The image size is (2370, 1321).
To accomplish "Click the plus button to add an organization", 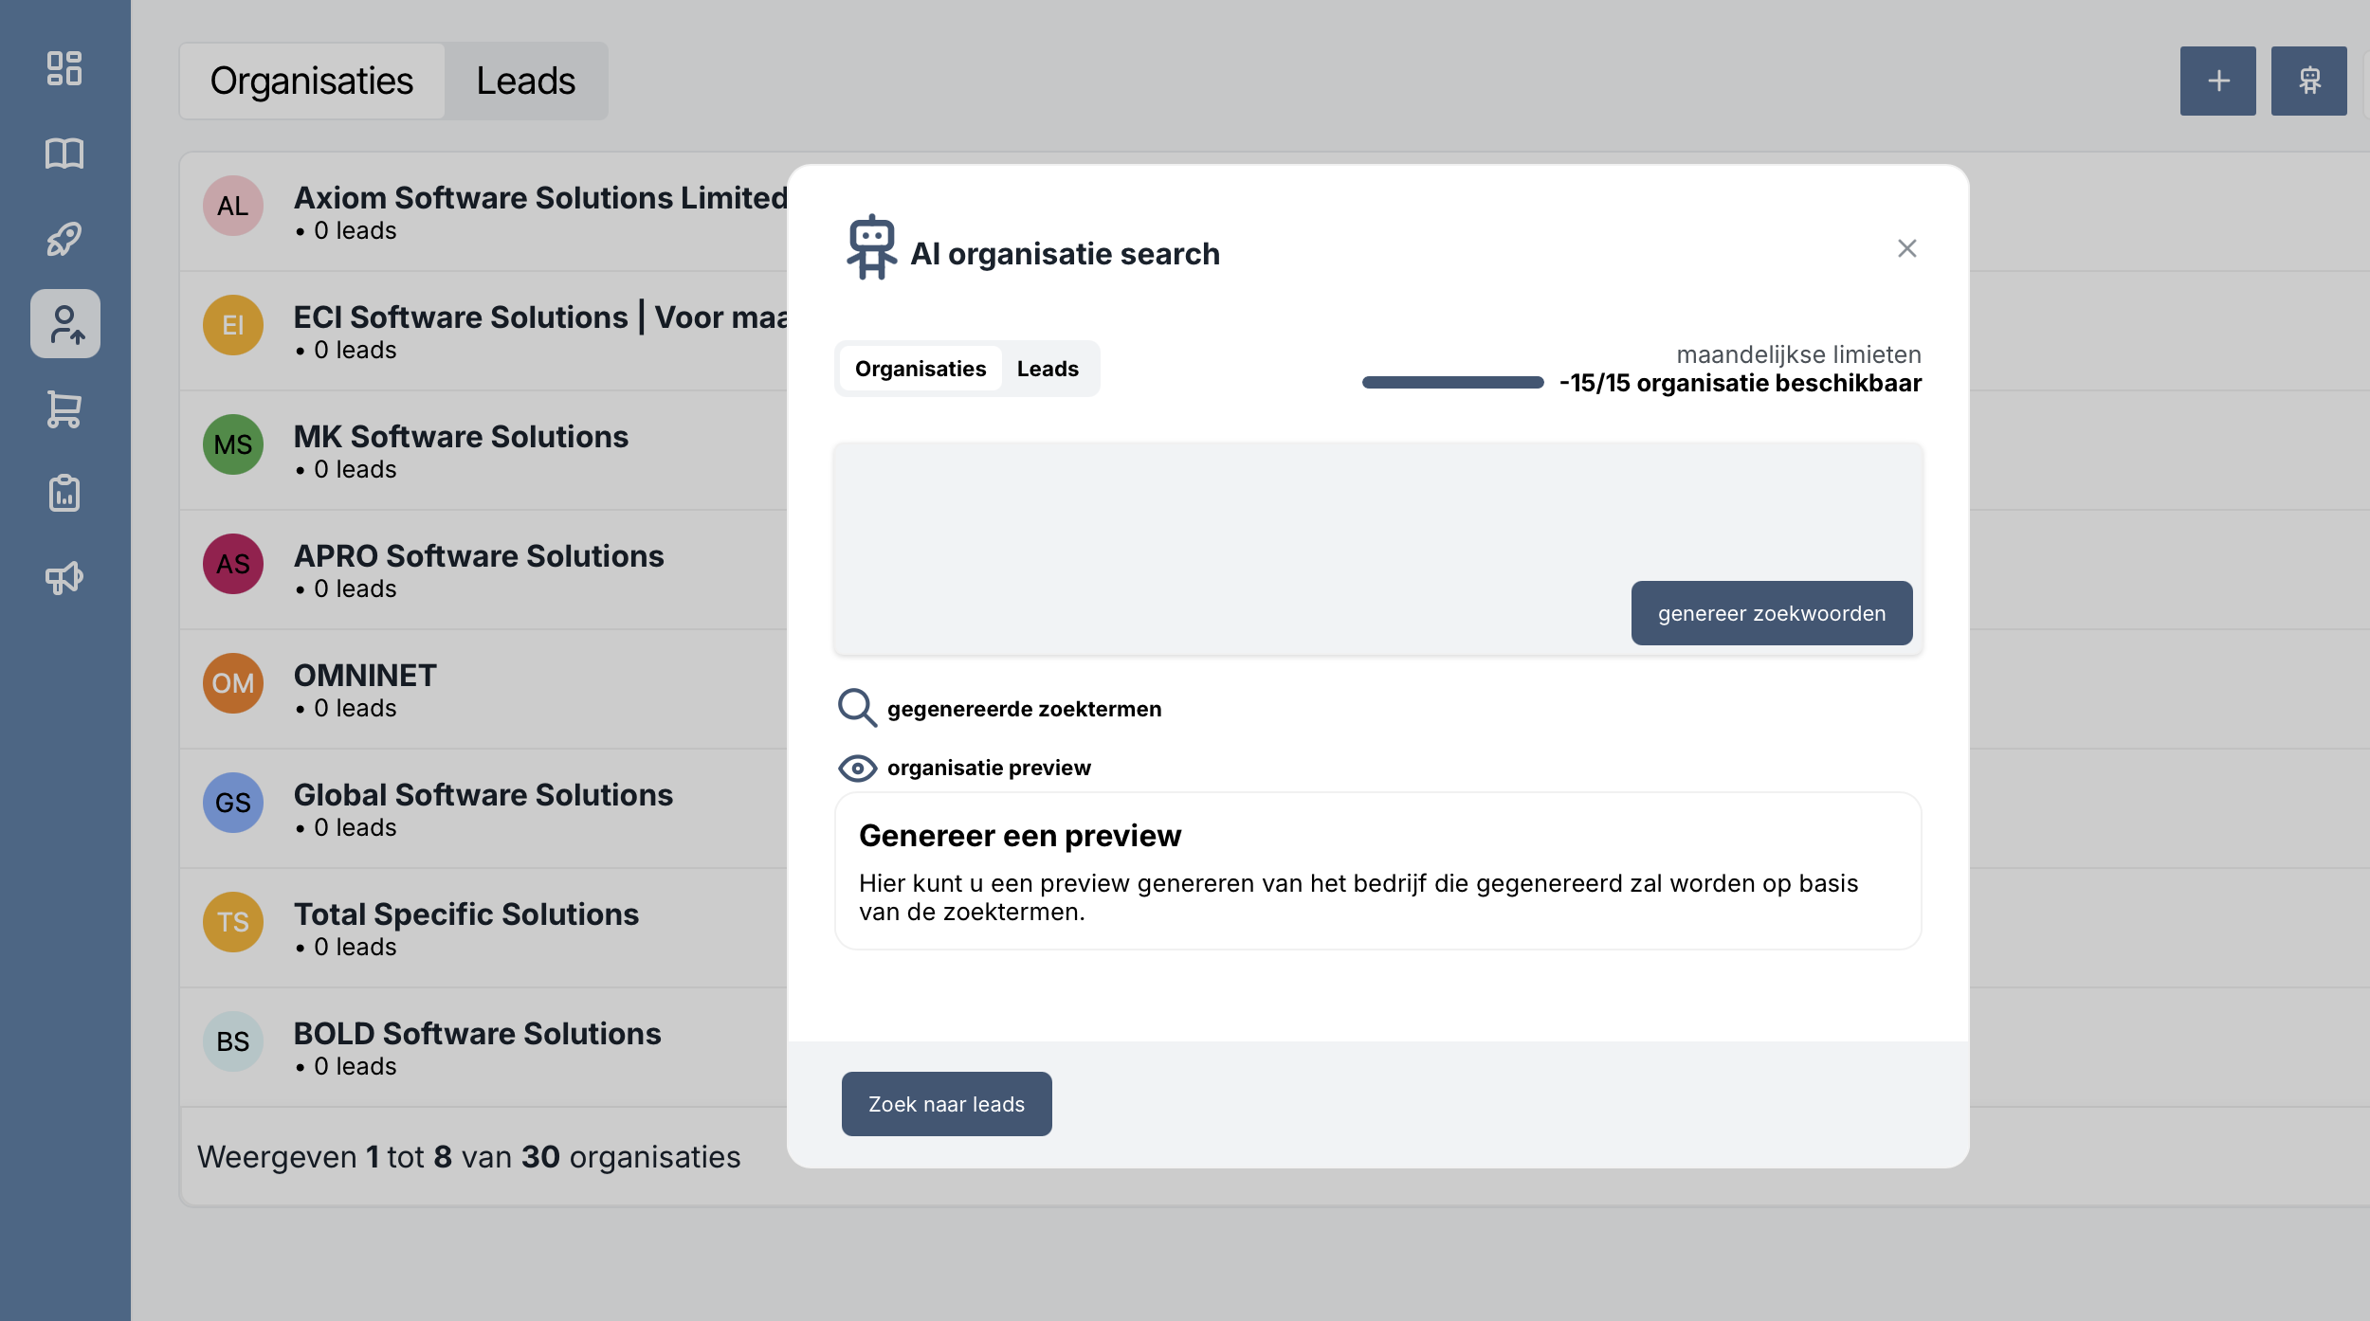I will coord(2218,81).
